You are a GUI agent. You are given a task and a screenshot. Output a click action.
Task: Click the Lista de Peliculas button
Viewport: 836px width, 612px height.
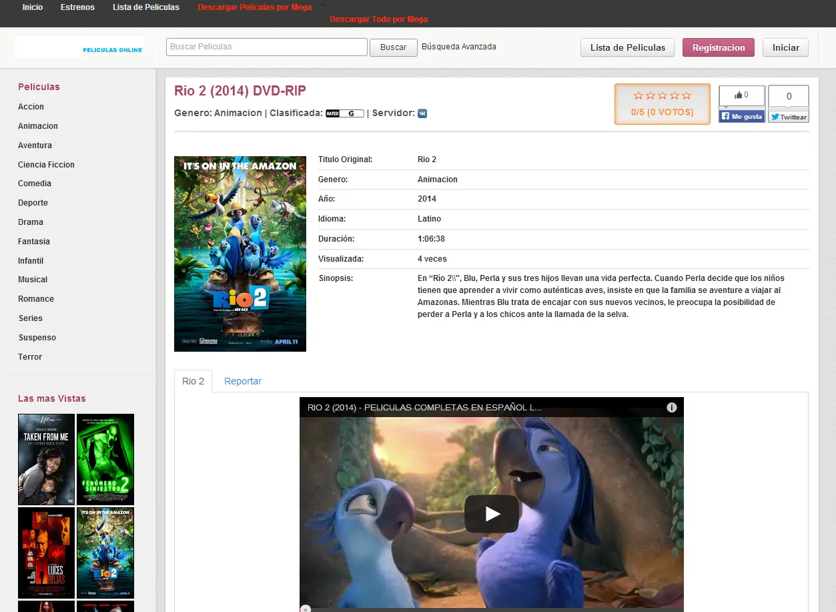click(x=628, y=47)
